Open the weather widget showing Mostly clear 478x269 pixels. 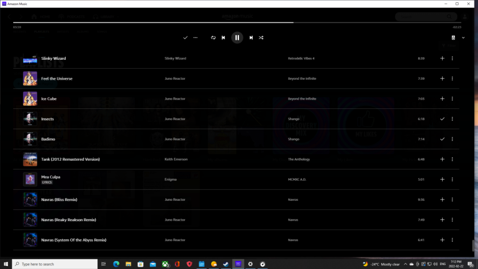pos(381,264)
